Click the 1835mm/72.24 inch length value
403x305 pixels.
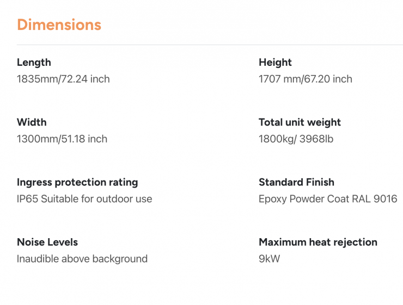point(63,79)
